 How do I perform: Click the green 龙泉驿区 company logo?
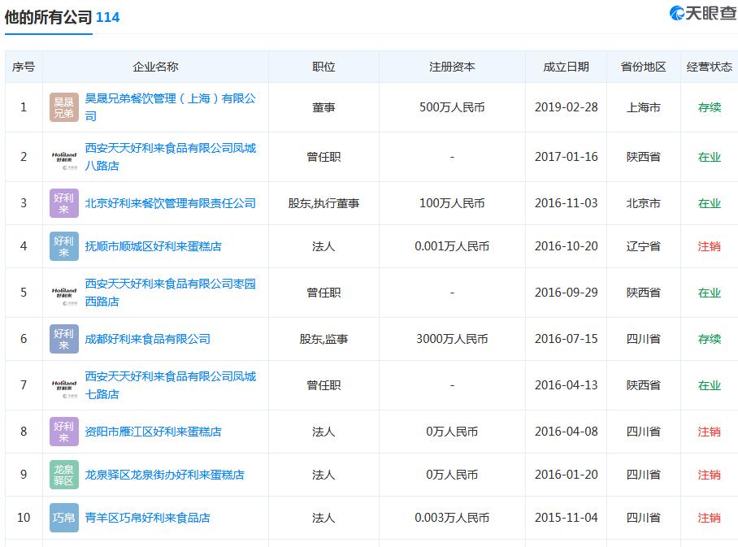64,475
